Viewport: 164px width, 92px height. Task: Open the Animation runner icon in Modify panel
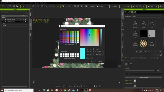point(129,12)
